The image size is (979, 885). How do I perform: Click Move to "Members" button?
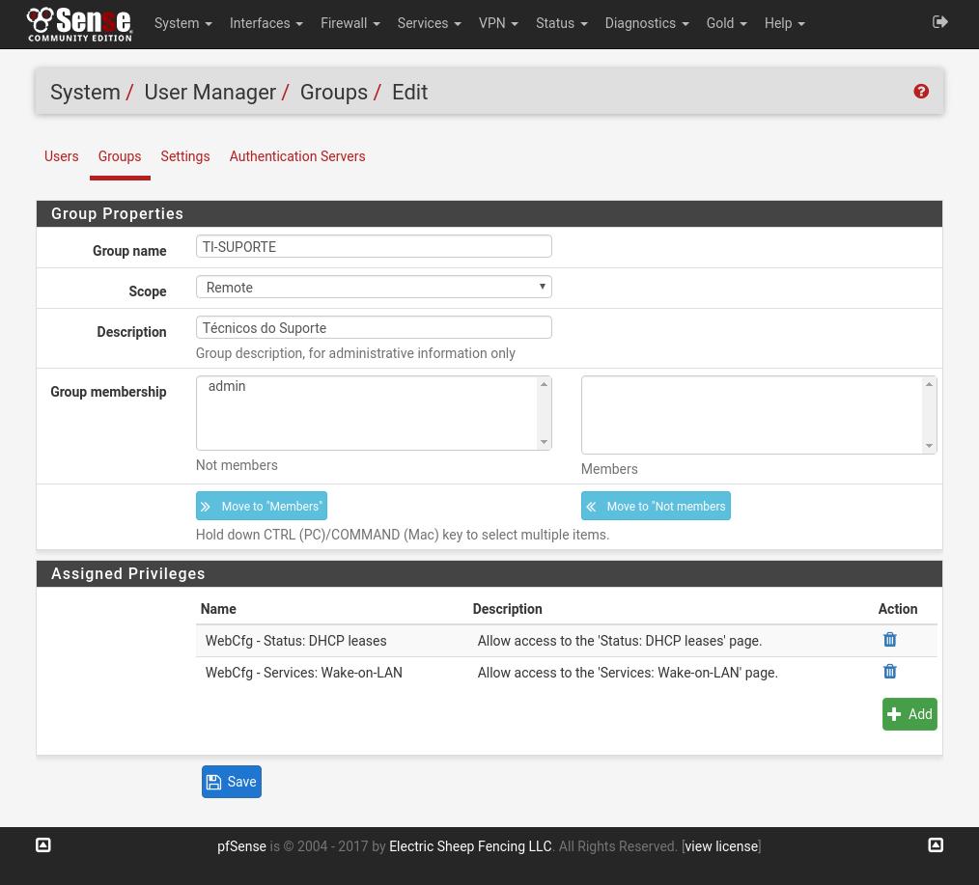[261, 506]
